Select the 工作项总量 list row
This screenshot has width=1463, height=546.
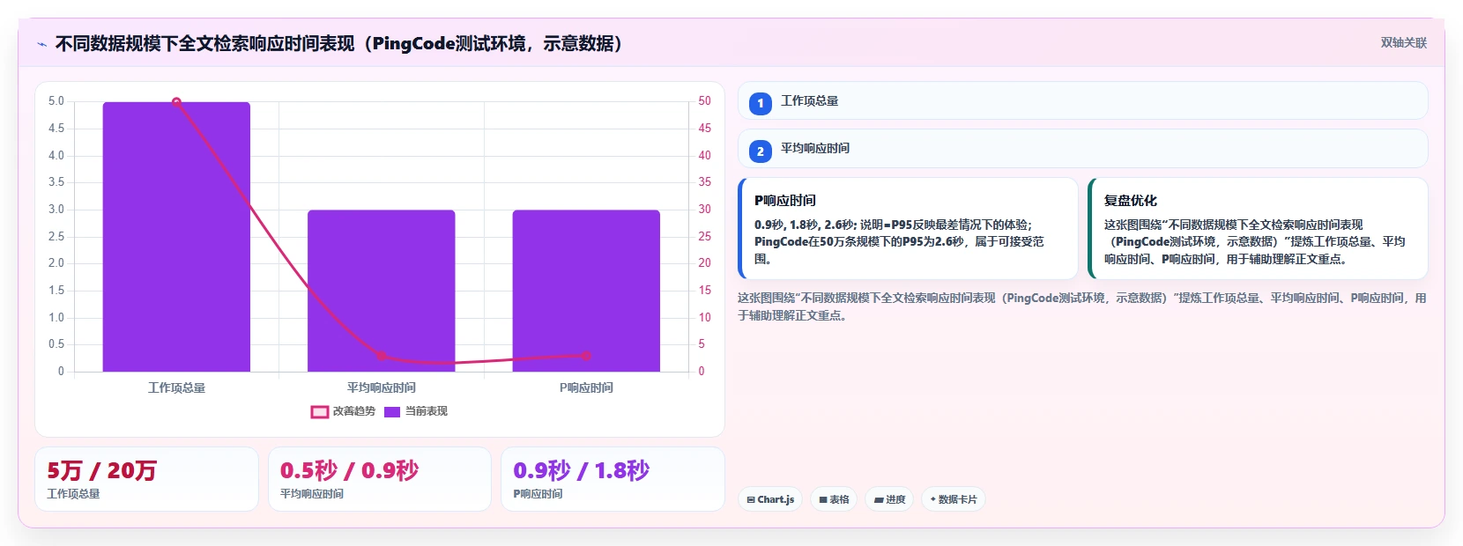pos(1082,101)
